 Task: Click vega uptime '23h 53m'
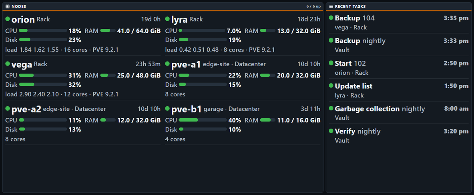[148, 64]
